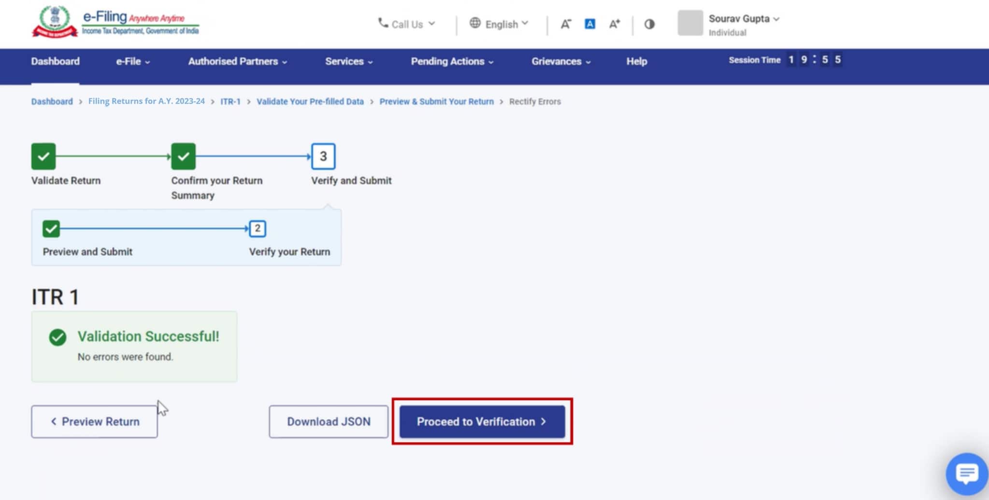
Task: Click the green Validation Successful checkmark icon
Action: 57,337
